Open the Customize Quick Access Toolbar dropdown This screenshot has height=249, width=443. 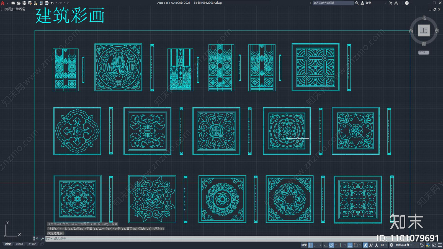(68, 3)
